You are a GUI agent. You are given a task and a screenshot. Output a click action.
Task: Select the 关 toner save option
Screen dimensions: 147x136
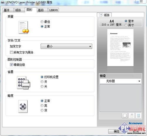pos(42,86)
